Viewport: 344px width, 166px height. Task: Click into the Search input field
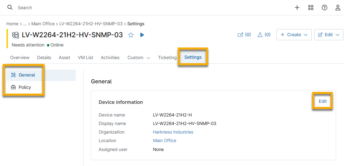(x=69, y=8)
